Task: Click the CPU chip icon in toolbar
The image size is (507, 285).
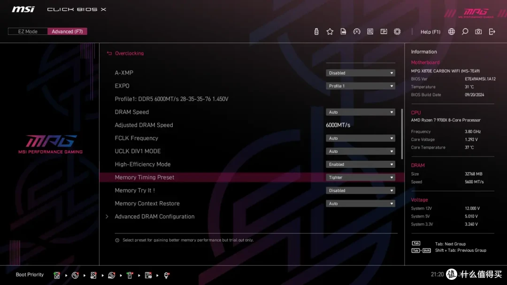Action: tap(398, 31)
